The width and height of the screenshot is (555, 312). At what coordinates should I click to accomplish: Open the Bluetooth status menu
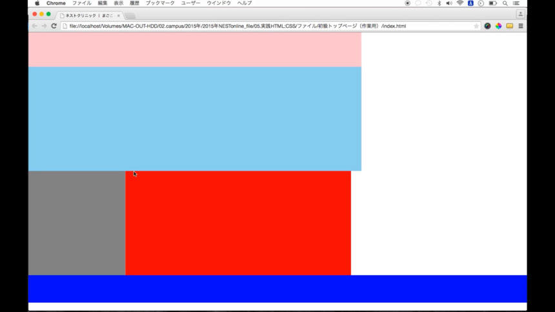[x=439, y=3]
